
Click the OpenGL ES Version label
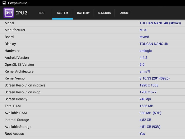(x=19, y=64)
